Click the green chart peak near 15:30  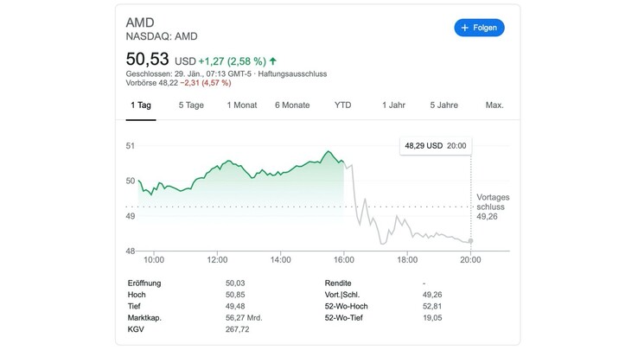(x=329, y=152)
